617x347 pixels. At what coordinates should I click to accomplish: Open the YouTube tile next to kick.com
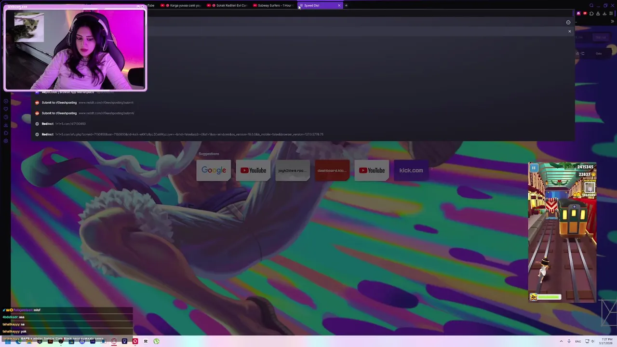(x=372, y=170)
